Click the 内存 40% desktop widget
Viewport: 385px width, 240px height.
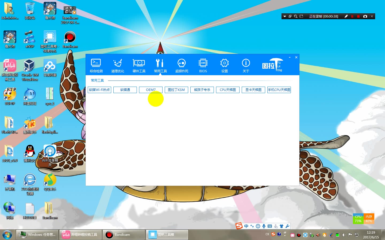(369, 219)
